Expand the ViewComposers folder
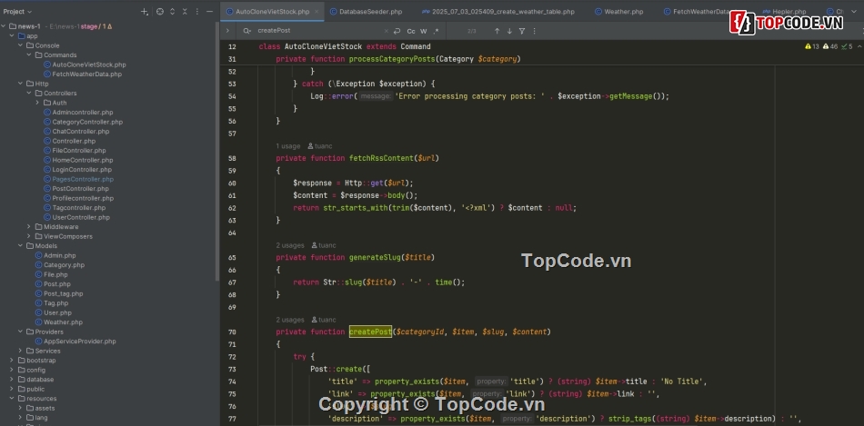Screen dimensions: 864x426 click(29, 236)
